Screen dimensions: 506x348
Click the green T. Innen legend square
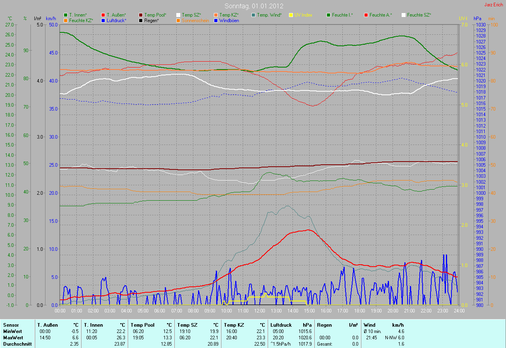point(66,15)
